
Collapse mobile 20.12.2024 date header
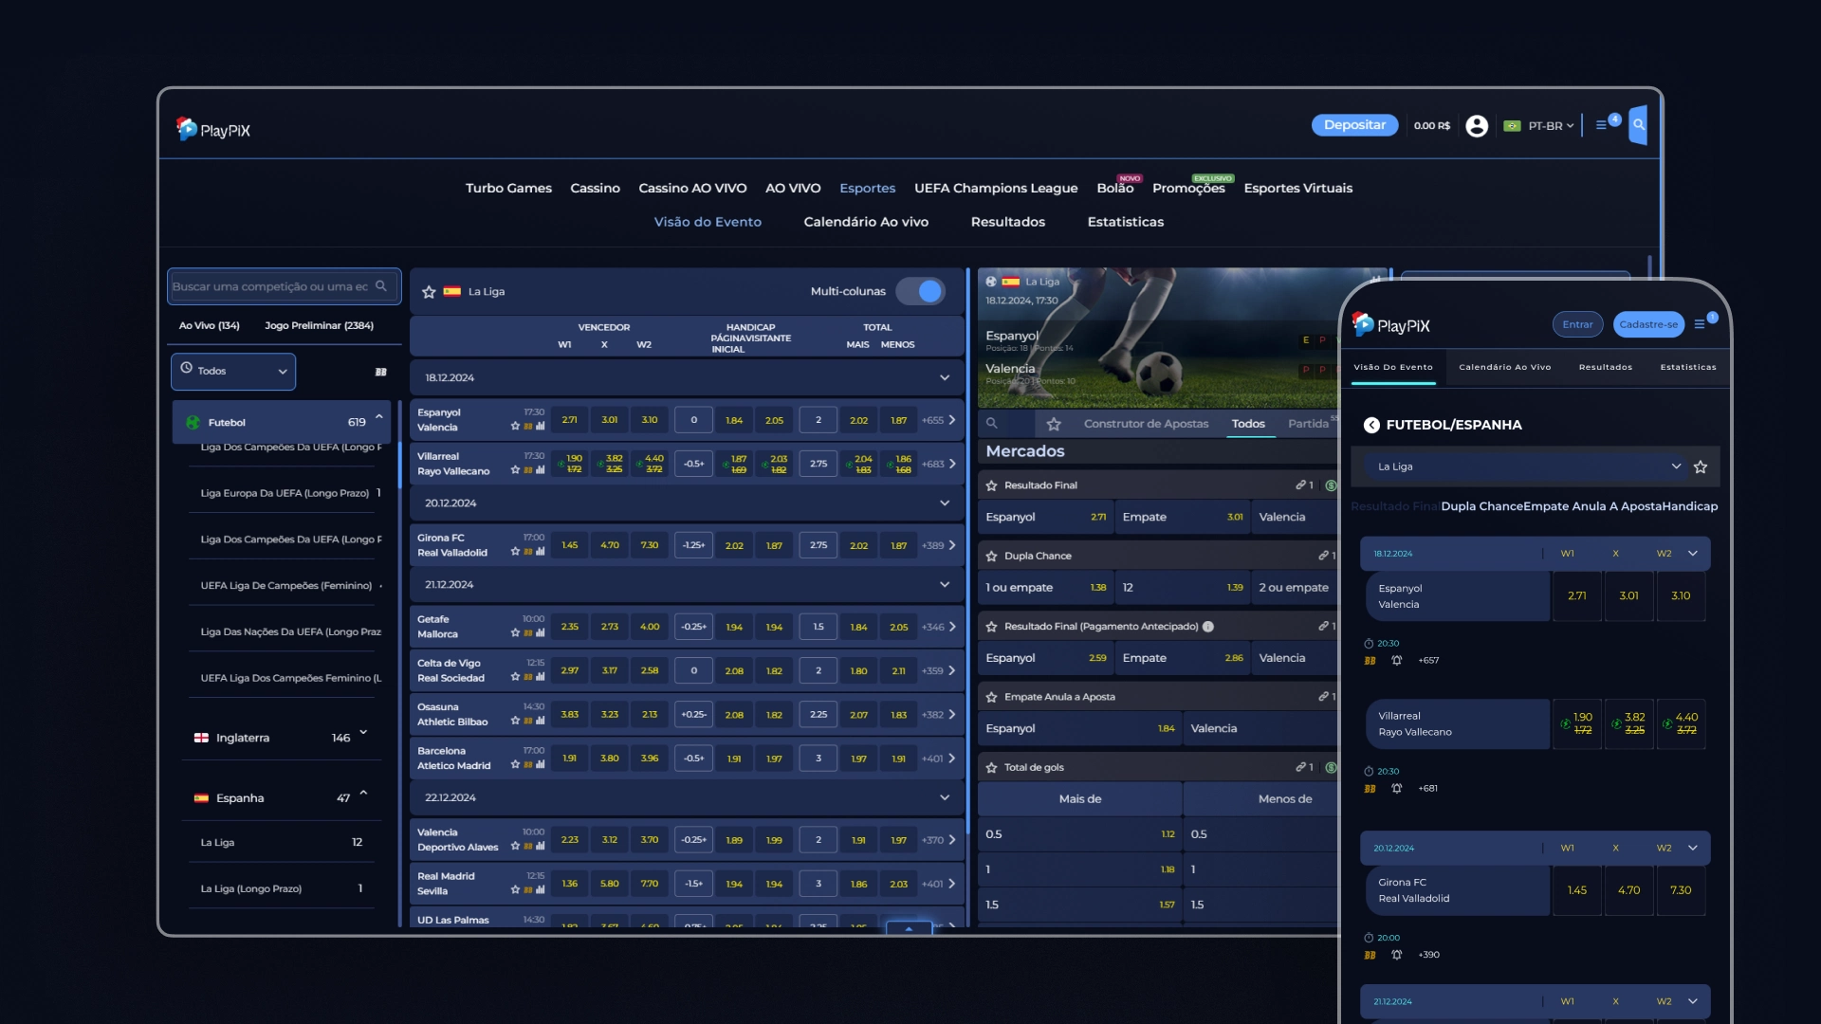click(x=1693, y=849)
